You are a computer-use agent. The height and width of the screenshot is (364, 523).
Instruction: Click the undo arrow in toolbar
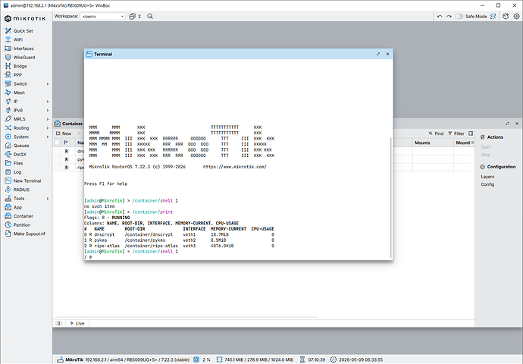coord(440,17)
